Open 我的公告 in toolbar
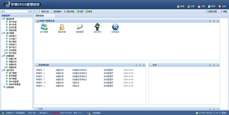Screen dimensions: 229x115 point(44,11)
